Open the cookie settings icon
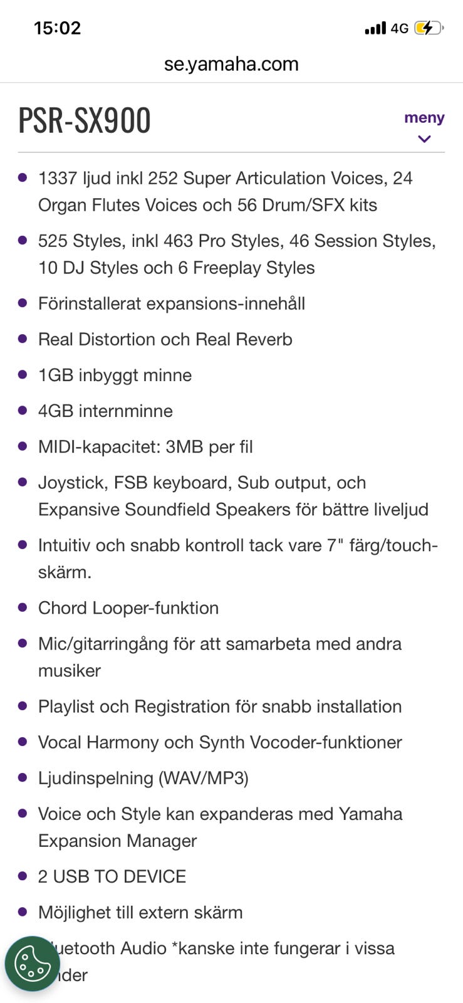The height and width of the screenshot is (1003, 463). point(33,964)
